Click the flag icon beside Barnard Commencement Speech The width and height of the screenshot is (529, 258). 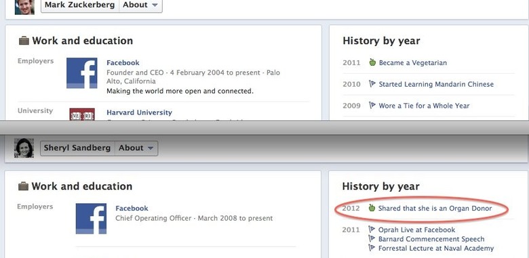372,239
